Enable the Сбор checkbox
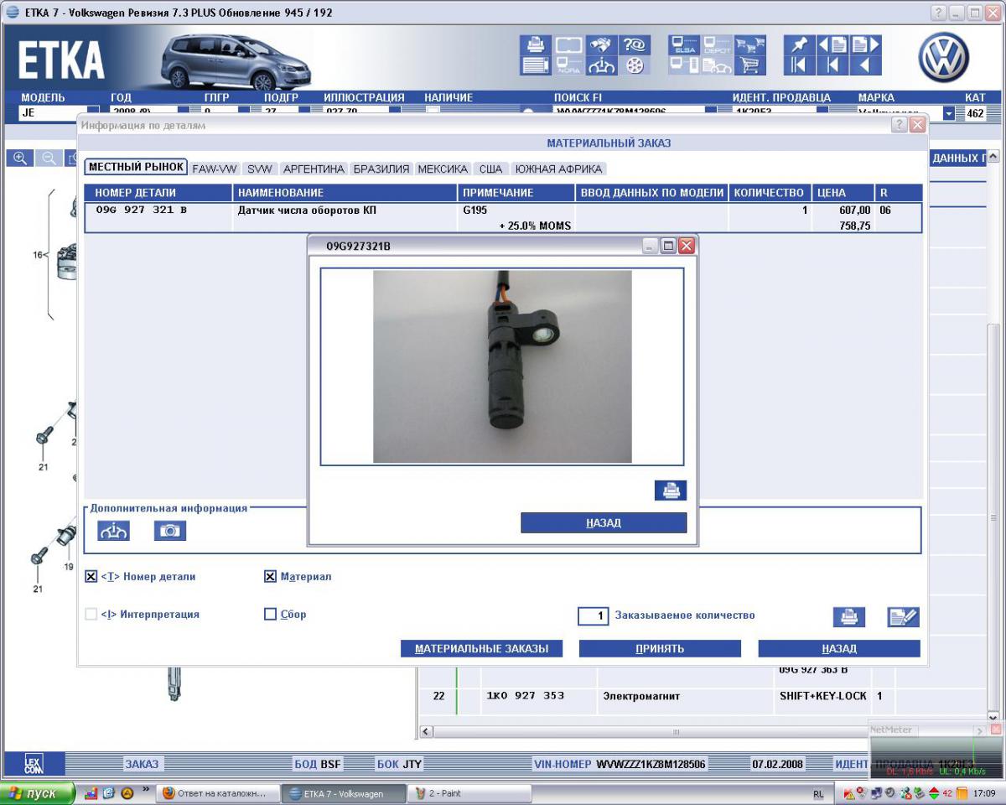The width and height of the screenshot is (1006, 805). [x=270, y=615]
